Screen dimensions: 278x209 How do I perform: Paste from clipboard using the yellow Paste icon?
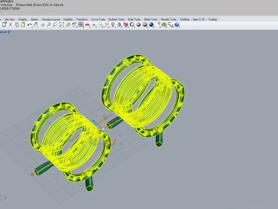pos(23,24)
